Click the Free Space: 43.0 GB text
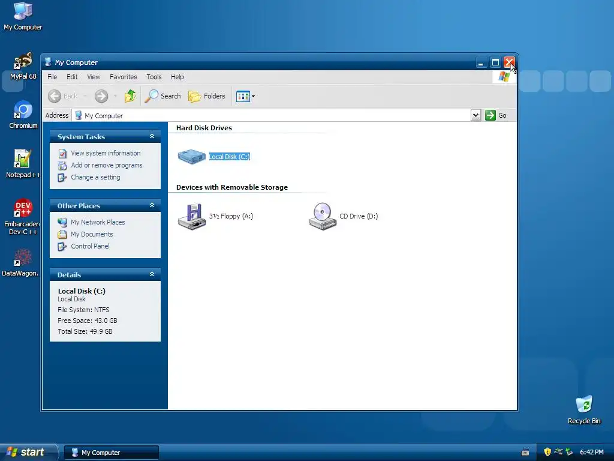Viewport: 614px width, 461px height. coord(88,321)
